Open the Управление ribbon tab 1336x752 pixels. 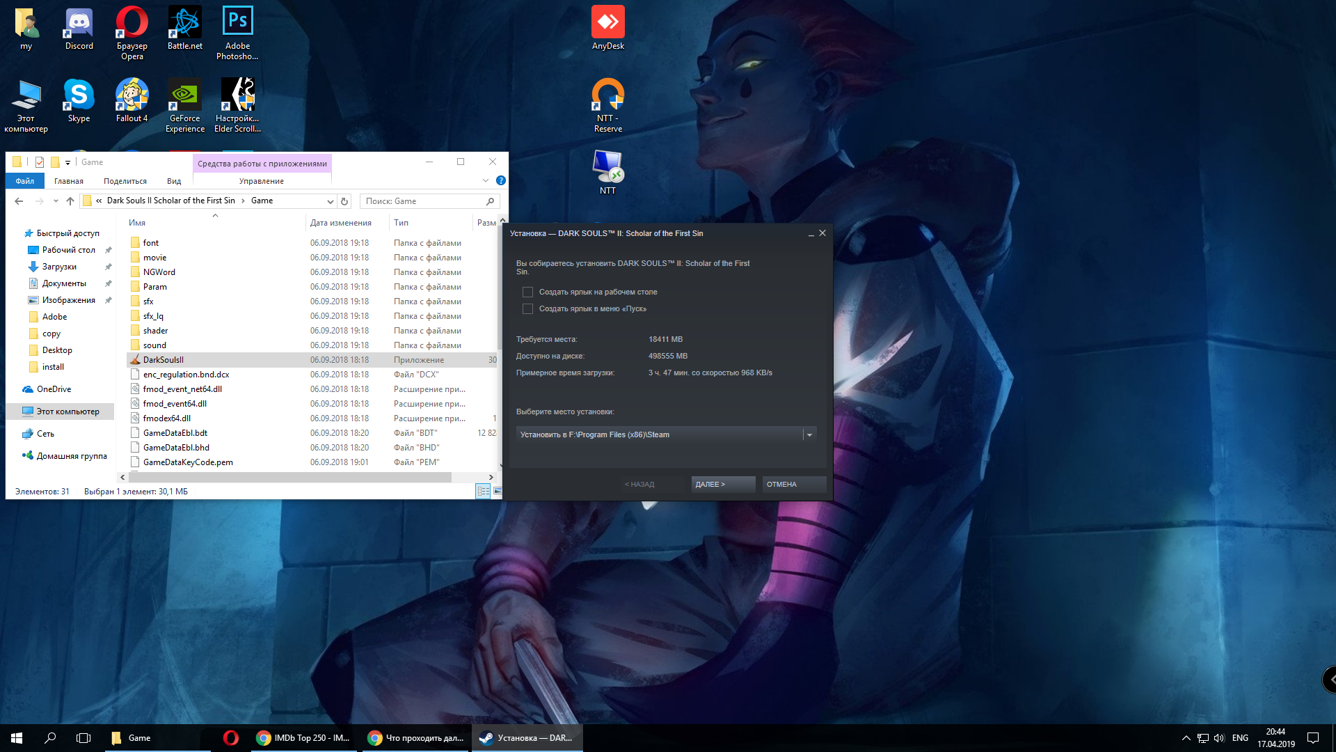262,181
